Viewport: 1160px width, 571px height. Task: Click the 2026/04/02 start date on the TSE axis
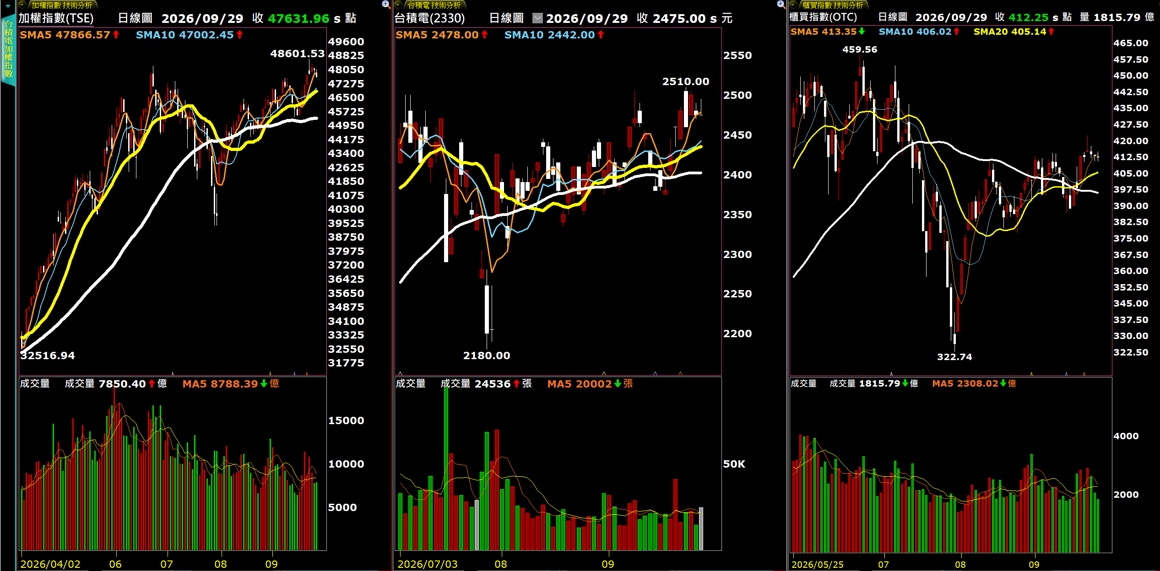point(50,564)
